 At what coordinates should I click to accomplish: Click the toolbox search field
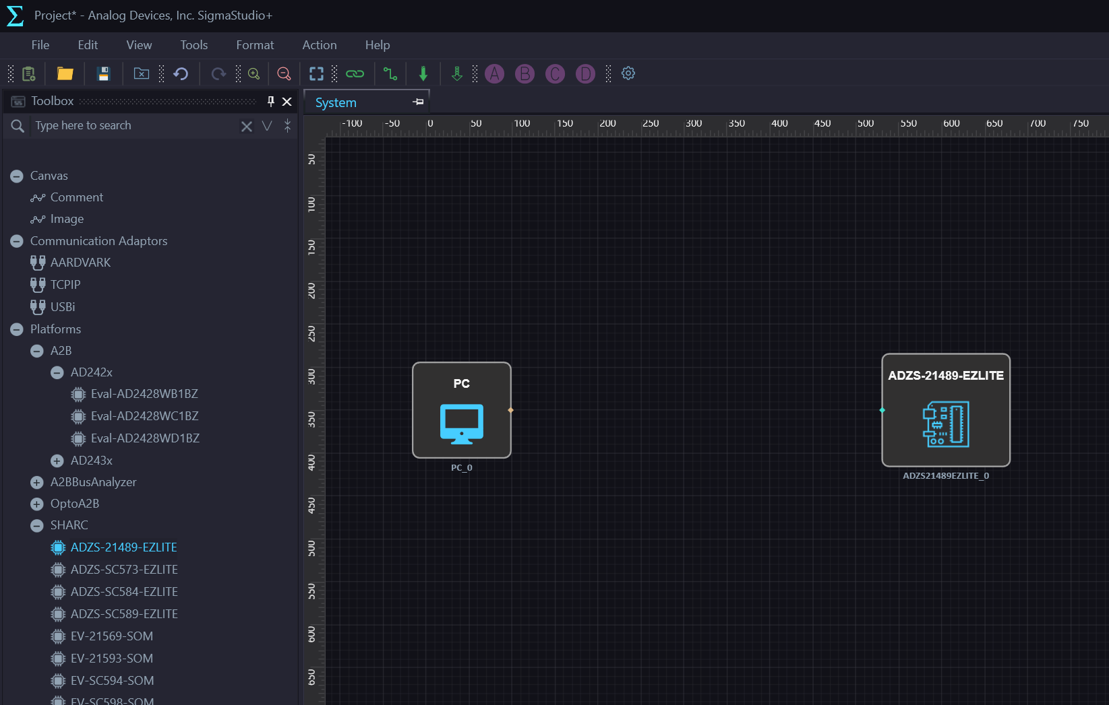coord(135,126)
